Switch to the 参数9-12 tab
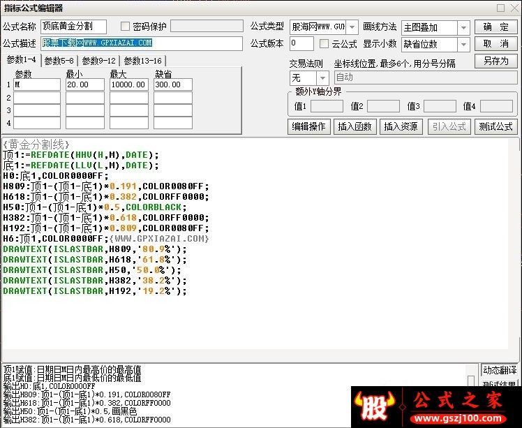This screenshot has height=428, width=522. tap(98, 61)
